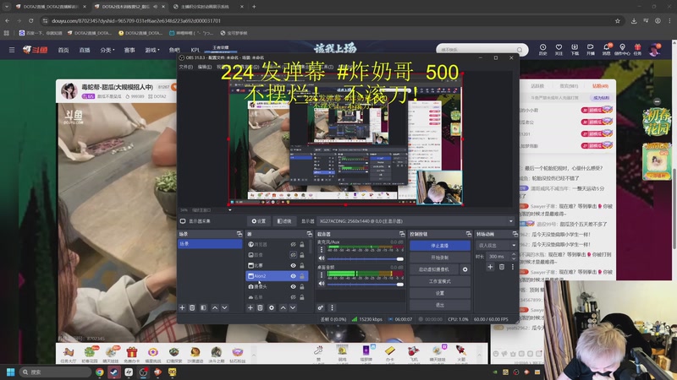The height and width of the screenshot is (380, 677).
Task: Toggle visibility of the Aion2 source
Action: (293, 276)
